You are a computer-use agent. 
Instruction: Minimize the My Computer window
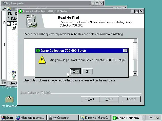[93, 3]
